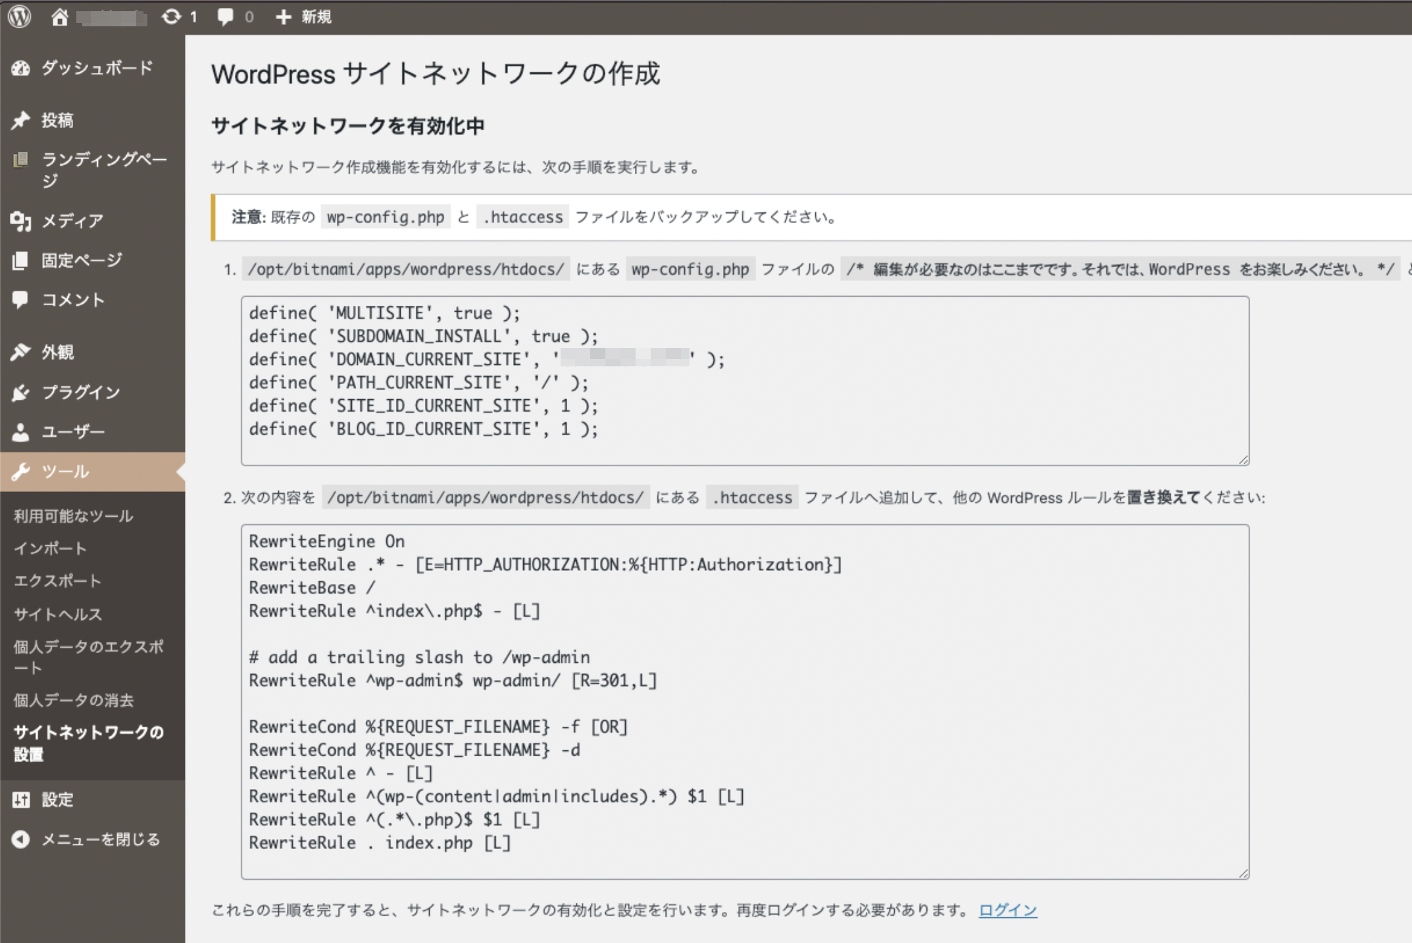Open 個人データの消去 page
The height and width of the screenshot is (943, 1412).
pos(74,700)
